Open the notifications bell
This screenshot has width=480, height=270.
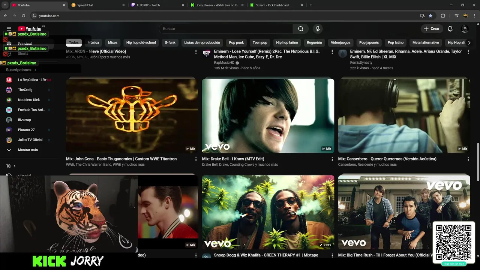450,29
